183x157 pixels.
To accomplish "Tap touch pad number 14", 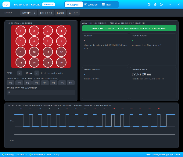I will click(34, 63).
